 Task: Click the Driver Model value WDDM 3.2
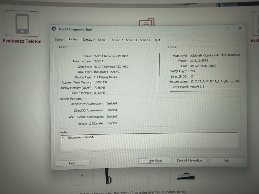point(197,86)
